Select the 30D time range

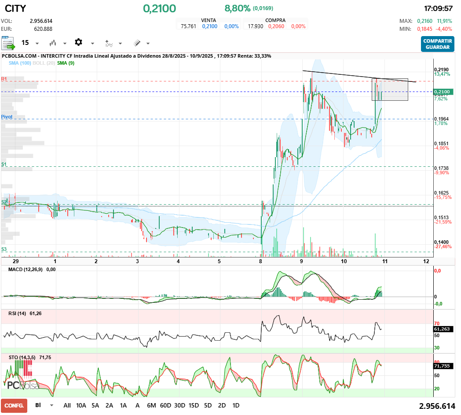pos(179,406)
